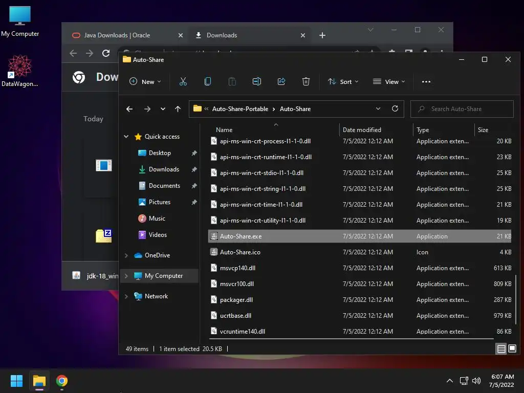Viewport: 524px width, 393px height.
Task: Go back using Explorer's back arrow
Action: tap(129, 109)
